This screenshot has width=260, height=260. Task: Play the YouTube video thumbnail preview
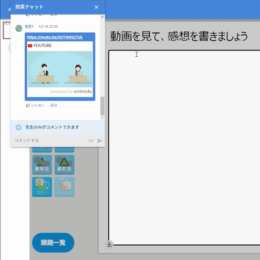click(60, 69)
